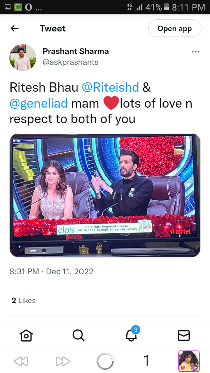This screenshot has height=373, width=210.
Task: Tap the browser profile avatar thumbnail
Action: pyautogui.click(x=189, y=361)
